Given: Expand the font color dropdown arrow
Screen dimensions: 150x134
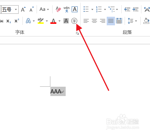Looking at the screenshot, I should (x=59, y=21).
